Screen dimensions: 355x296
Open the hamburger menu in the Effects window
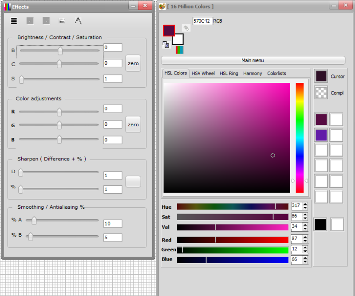(x=14, y=21)
